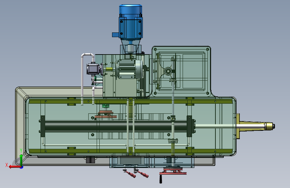Image resolution: width=290 pixels, height=188 pixels.
Task: Select the circular bearing inside the upper-right cover
Action: pos(168,71)
